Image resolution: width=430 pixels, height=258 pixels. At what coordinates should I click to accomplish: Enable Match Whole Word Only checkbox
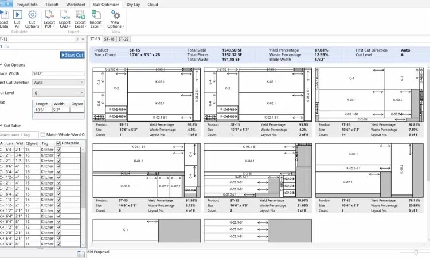coord(43,135)
